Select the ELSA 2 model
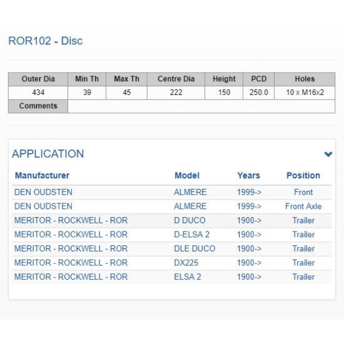 click(x=188, y=277)
